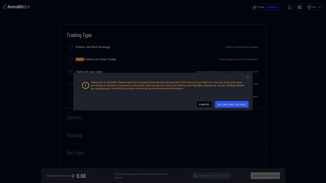
Task: Open the notifications bell
Action: 290,7
